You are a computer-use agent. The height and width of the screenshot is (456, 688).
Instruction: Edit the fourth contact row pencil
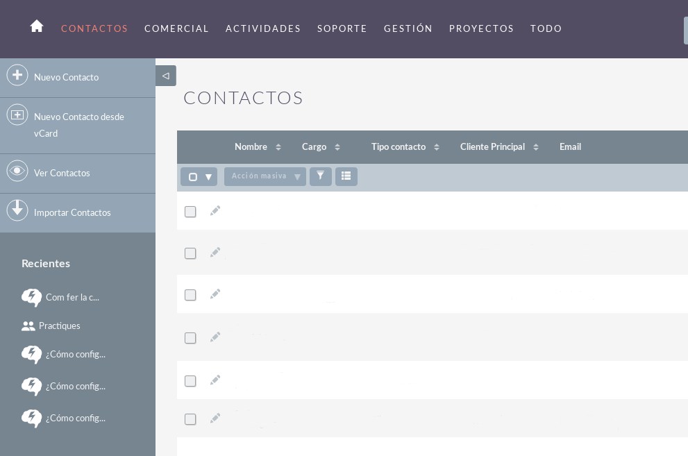coord(215,337)
